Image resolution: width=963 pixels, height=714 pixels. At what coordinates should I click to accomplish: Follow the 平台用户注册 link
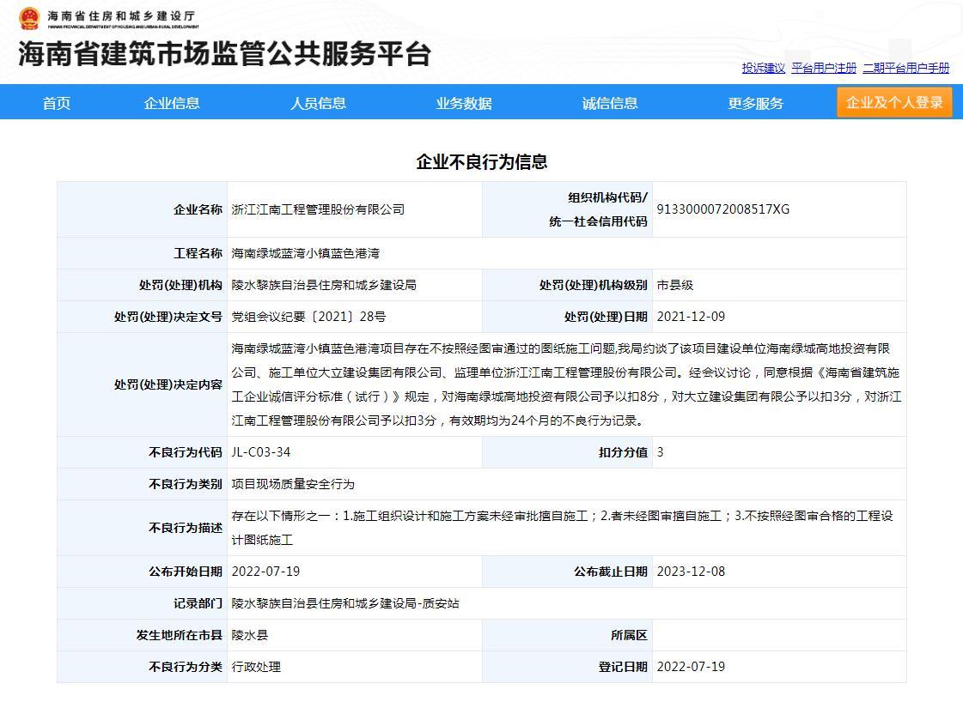click(824, 68)
